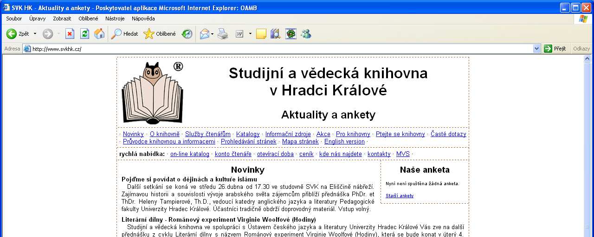The width and height of the screenshot is (594, 237).
Task: Open the Úpravy menu
Action: (37, 19)
